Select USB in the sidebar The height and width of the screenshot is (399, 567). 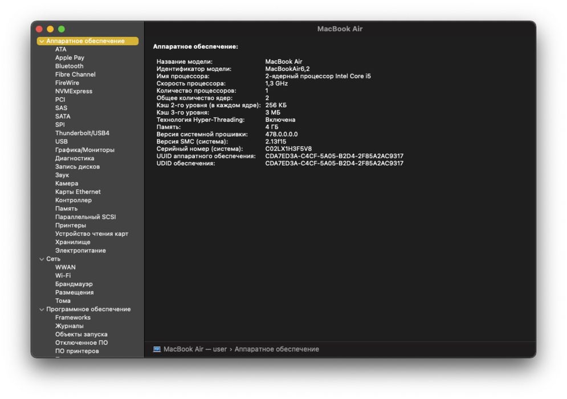click(61, 141)
